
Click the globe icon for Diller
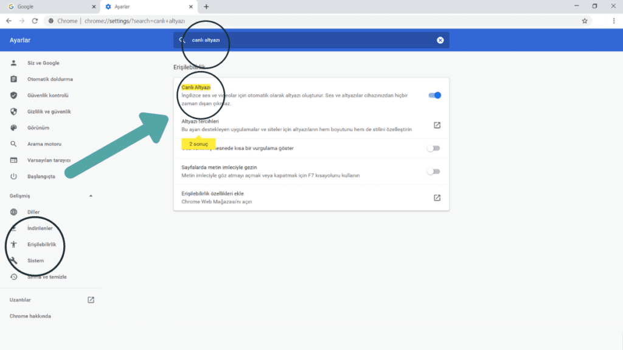(13, 212)
